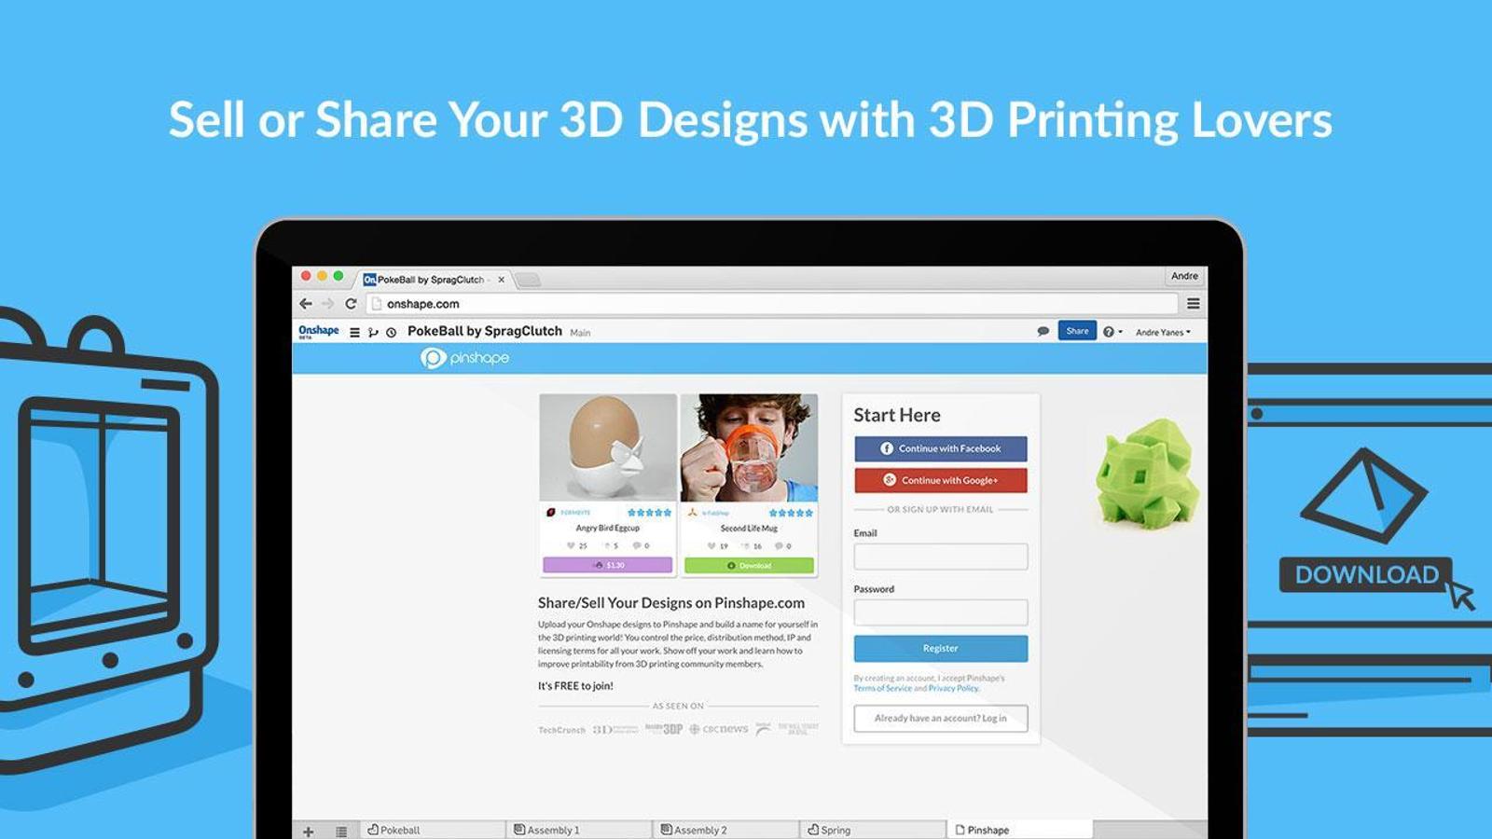Viewport: 1492px width, 839px height.
Task: Click the blue Share button
Action: click(x=1076, y=331)
